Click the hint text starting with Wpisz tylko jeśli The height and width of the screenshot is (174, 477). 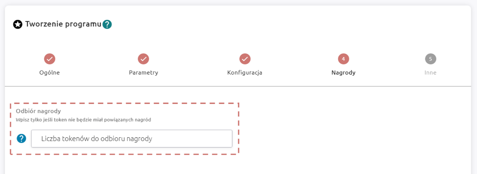83,120
